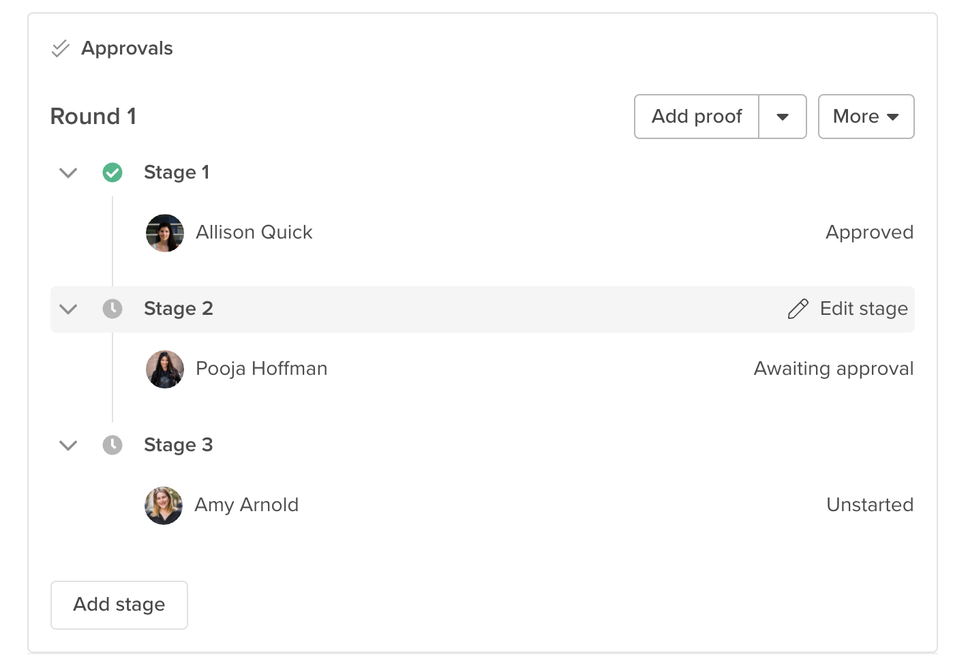Collapse Stage 3 with its chevron
This screenshot has width=968, height=672.
pyautogui.click(x=68, y=445)
